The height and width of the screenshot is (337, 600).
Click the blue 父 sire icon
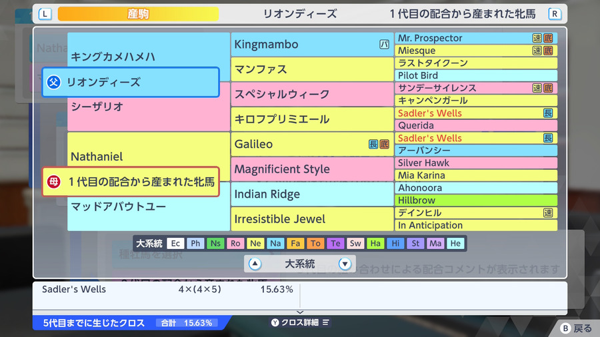point(53,82)
